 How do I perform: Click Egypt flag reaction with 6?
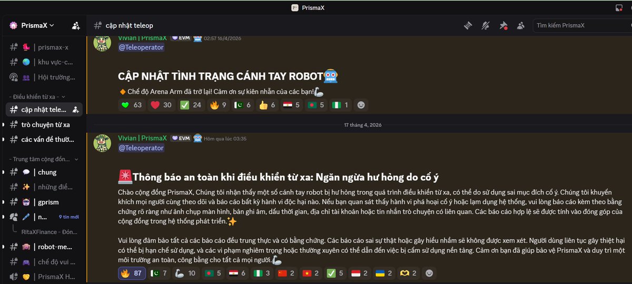pyautogui.click(x=236, y=273)
